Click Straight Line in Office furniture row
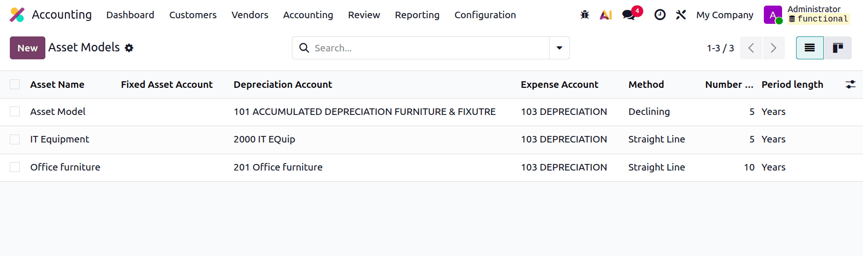This screenshot has height=256, width=863. click(x=656, y=167)
